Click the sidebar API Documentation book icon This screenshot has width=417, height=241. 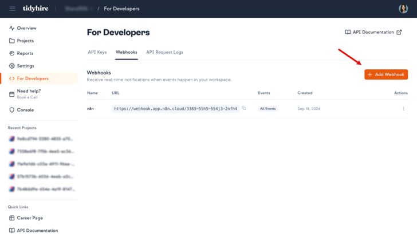(x=11, y=230)
